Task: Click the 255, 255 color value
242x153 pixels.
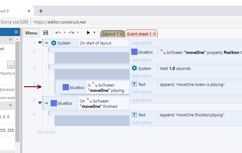Action: pyautogui.click(x=7, y=130)
